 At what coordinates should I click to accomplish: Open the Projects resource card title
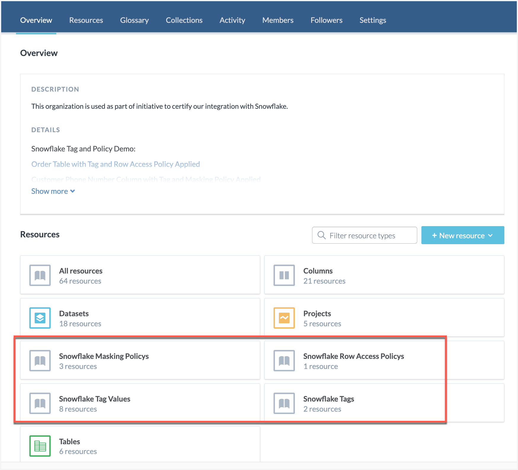tap(317, 314)
